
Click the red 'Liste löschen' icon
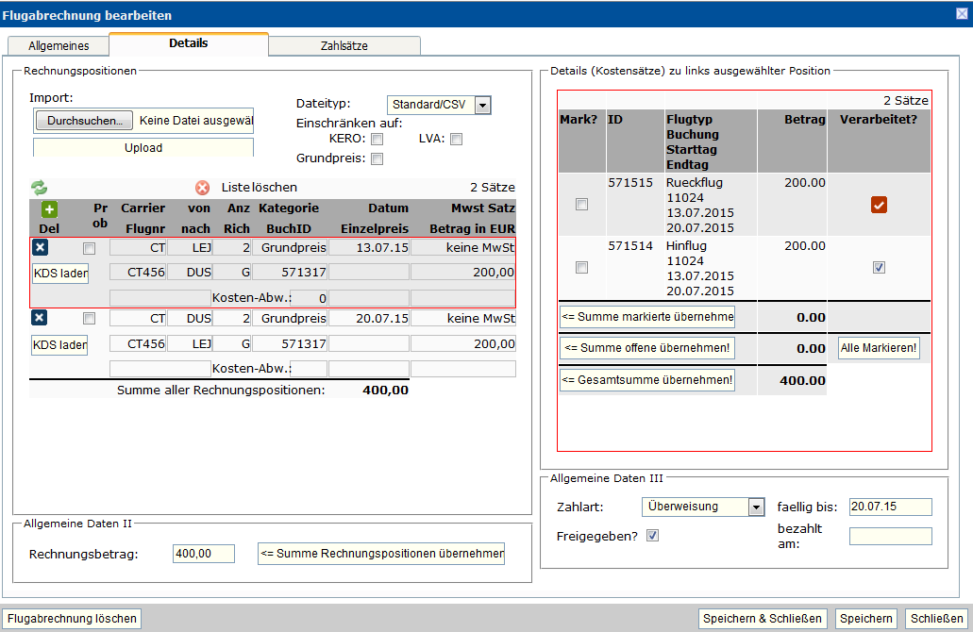202,188
